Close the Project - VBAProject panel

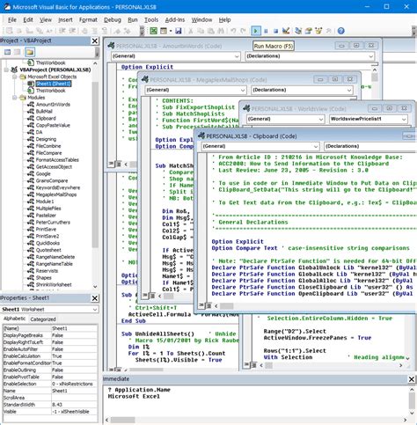[95, 40]
